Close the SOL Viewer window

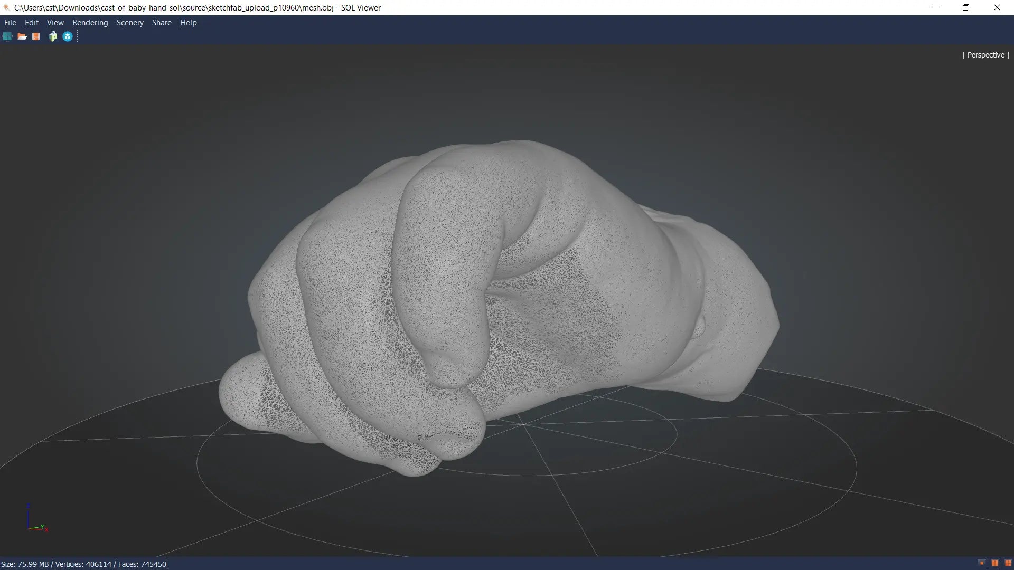[x=997, y=7]
